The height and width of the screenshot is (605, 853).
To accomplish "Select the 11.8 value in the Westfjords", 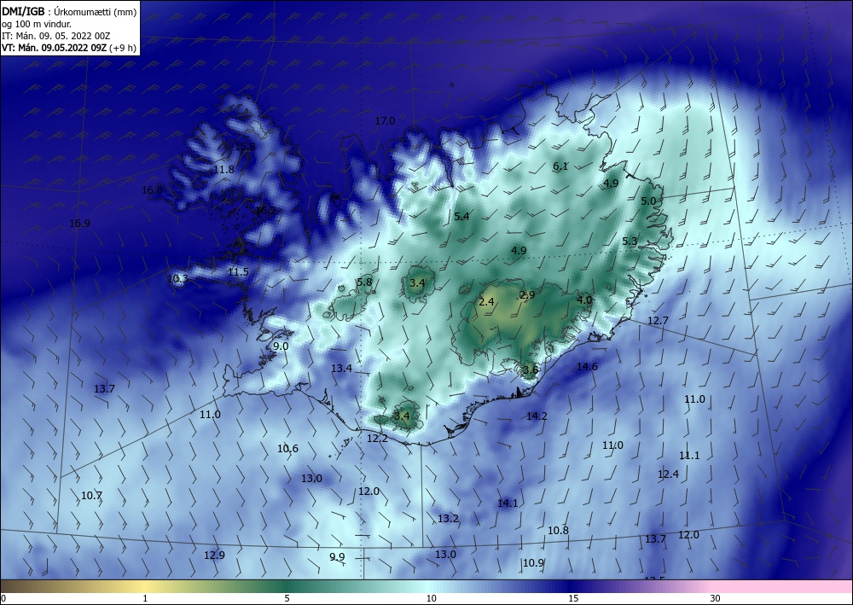I will pyautogui.click(x=223, y=169).
